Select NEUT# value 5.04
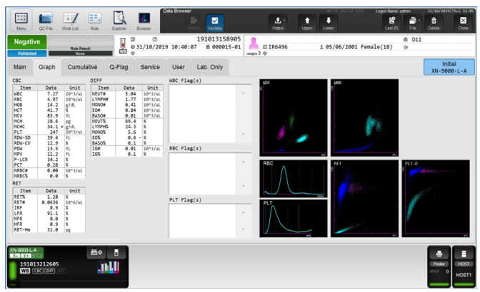480x292 pixels. [131, 94]
